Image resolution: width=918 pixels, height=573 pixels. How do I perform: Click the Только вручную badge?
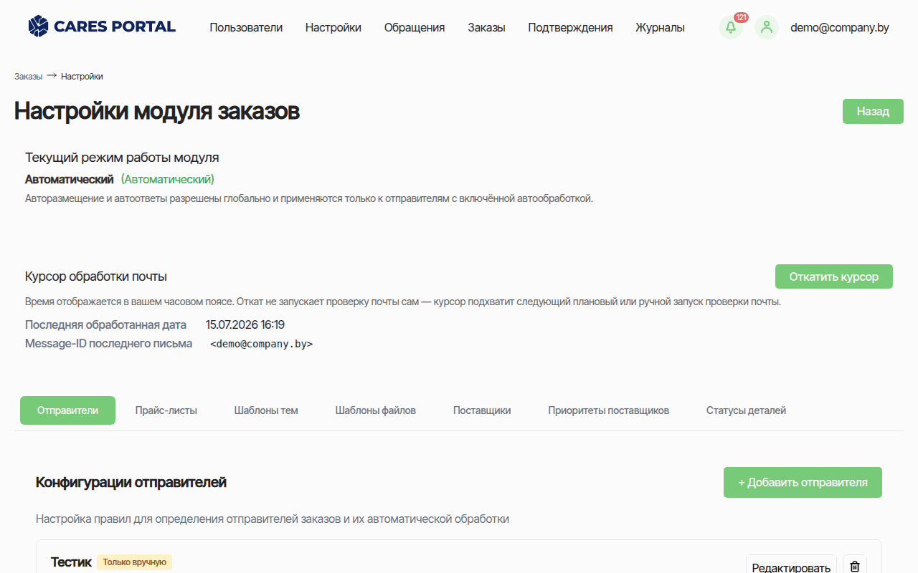click(135, 562)
